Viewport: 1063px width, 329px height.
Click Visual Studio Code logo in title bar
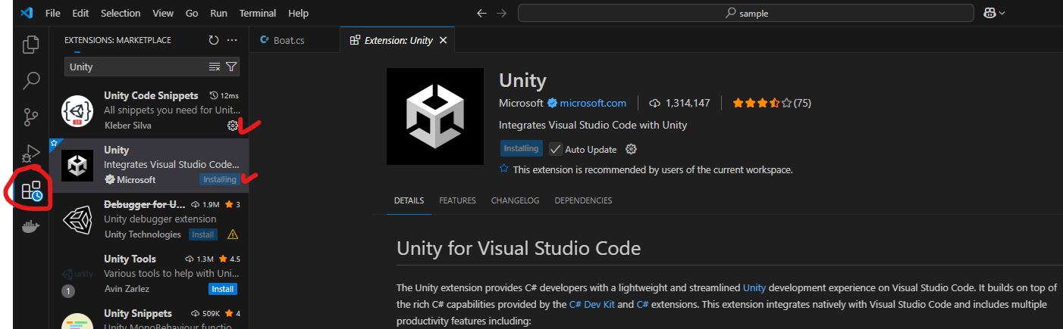coord(27,13)
